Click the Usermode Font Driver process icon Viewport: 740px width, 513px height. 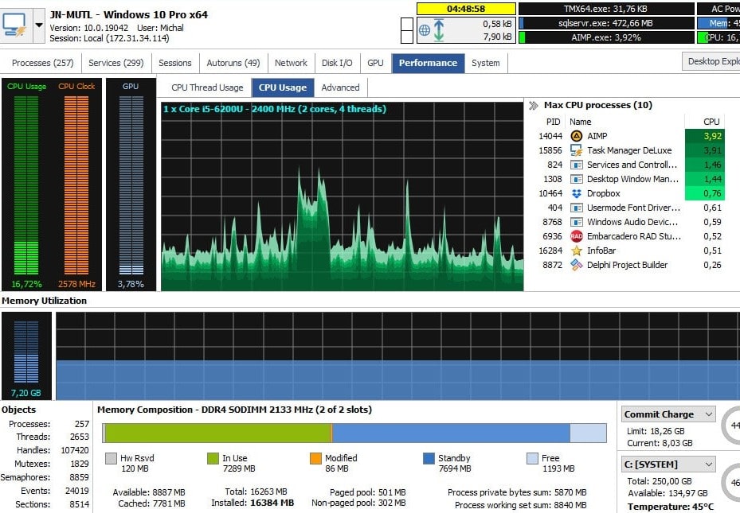tap(576, 208)
